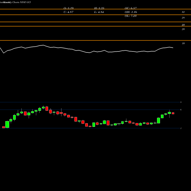Select the open price value "O: 5.19"

68,8
